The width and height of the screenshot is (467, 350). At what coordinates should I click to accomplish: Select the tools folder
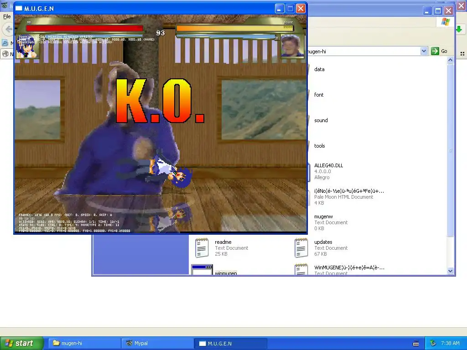tap(319, 146)
